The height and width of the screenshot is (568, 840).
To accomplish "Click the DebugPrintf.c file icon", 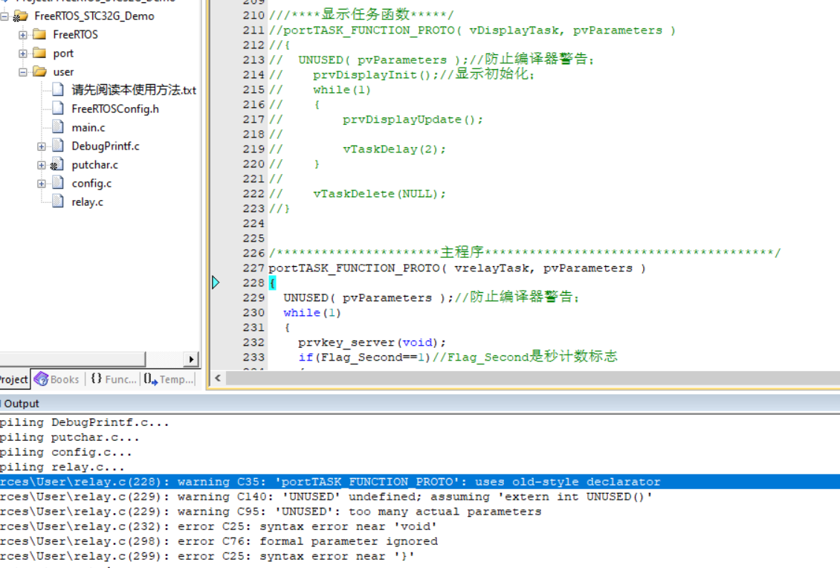I will (58, 146).
